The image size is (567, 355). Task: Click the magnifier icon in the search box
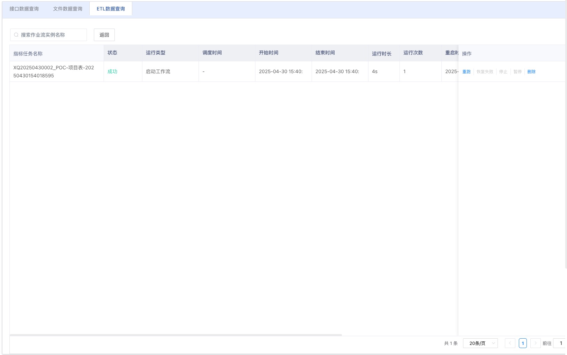(16, 35)
